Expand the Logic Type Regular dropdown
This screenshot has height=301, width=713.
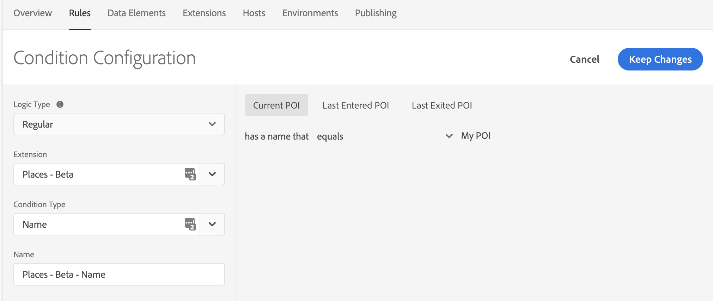point(119,124)
